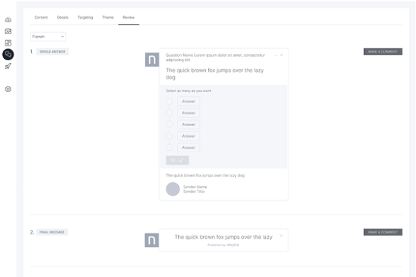Switch to the Targeting tab
This screenshot has width=416, height=277.
coord(86,17)
